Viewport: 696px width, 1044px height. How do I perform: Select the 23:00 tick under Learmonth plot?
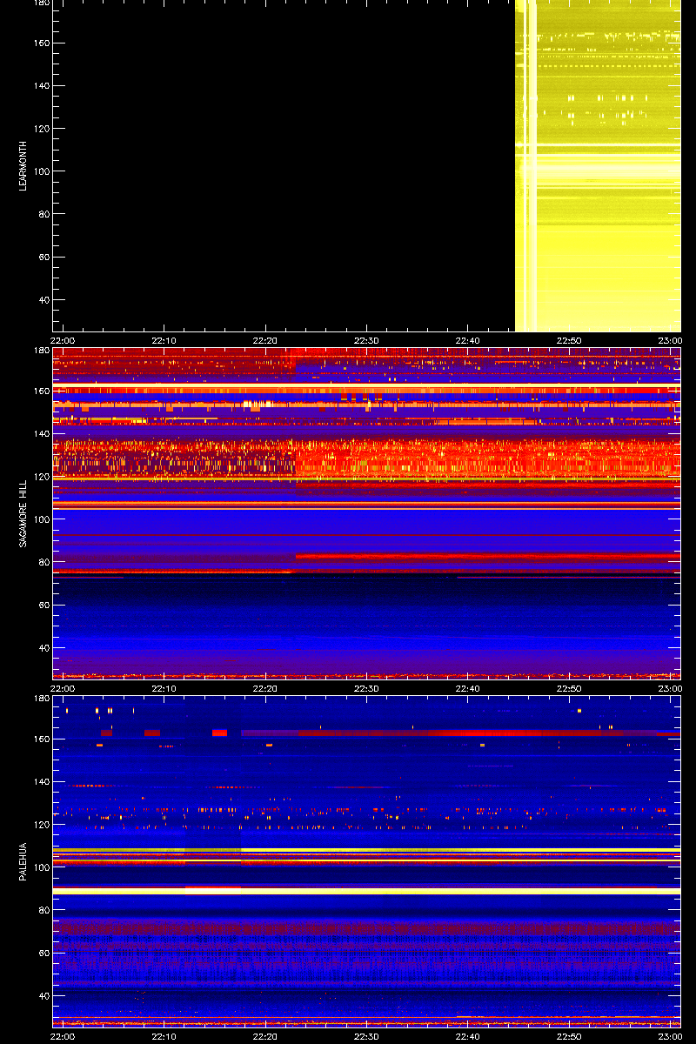pyautogui.click(x=671, y=340)
